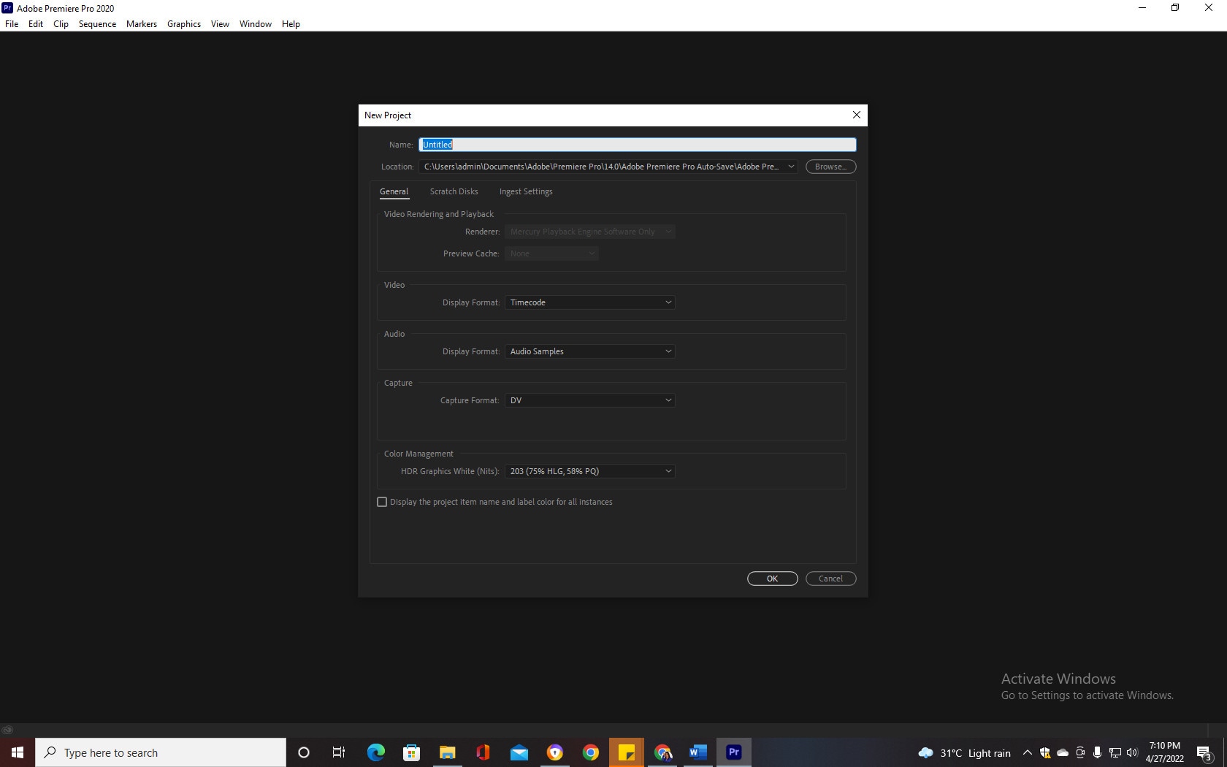1227x767 pixels.
Task: Open File Explorer from the taskbar
Action: point(447,752)
